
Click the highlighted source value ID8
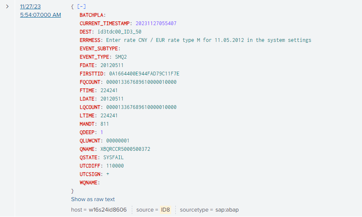click(165, 209)
